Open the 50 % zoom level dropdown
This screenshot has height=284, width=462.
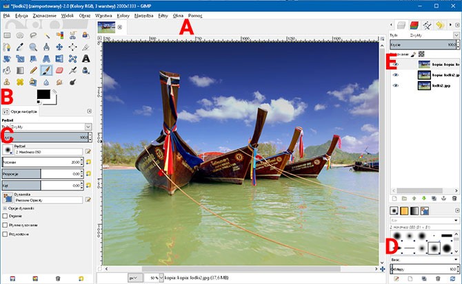point(161,278)
